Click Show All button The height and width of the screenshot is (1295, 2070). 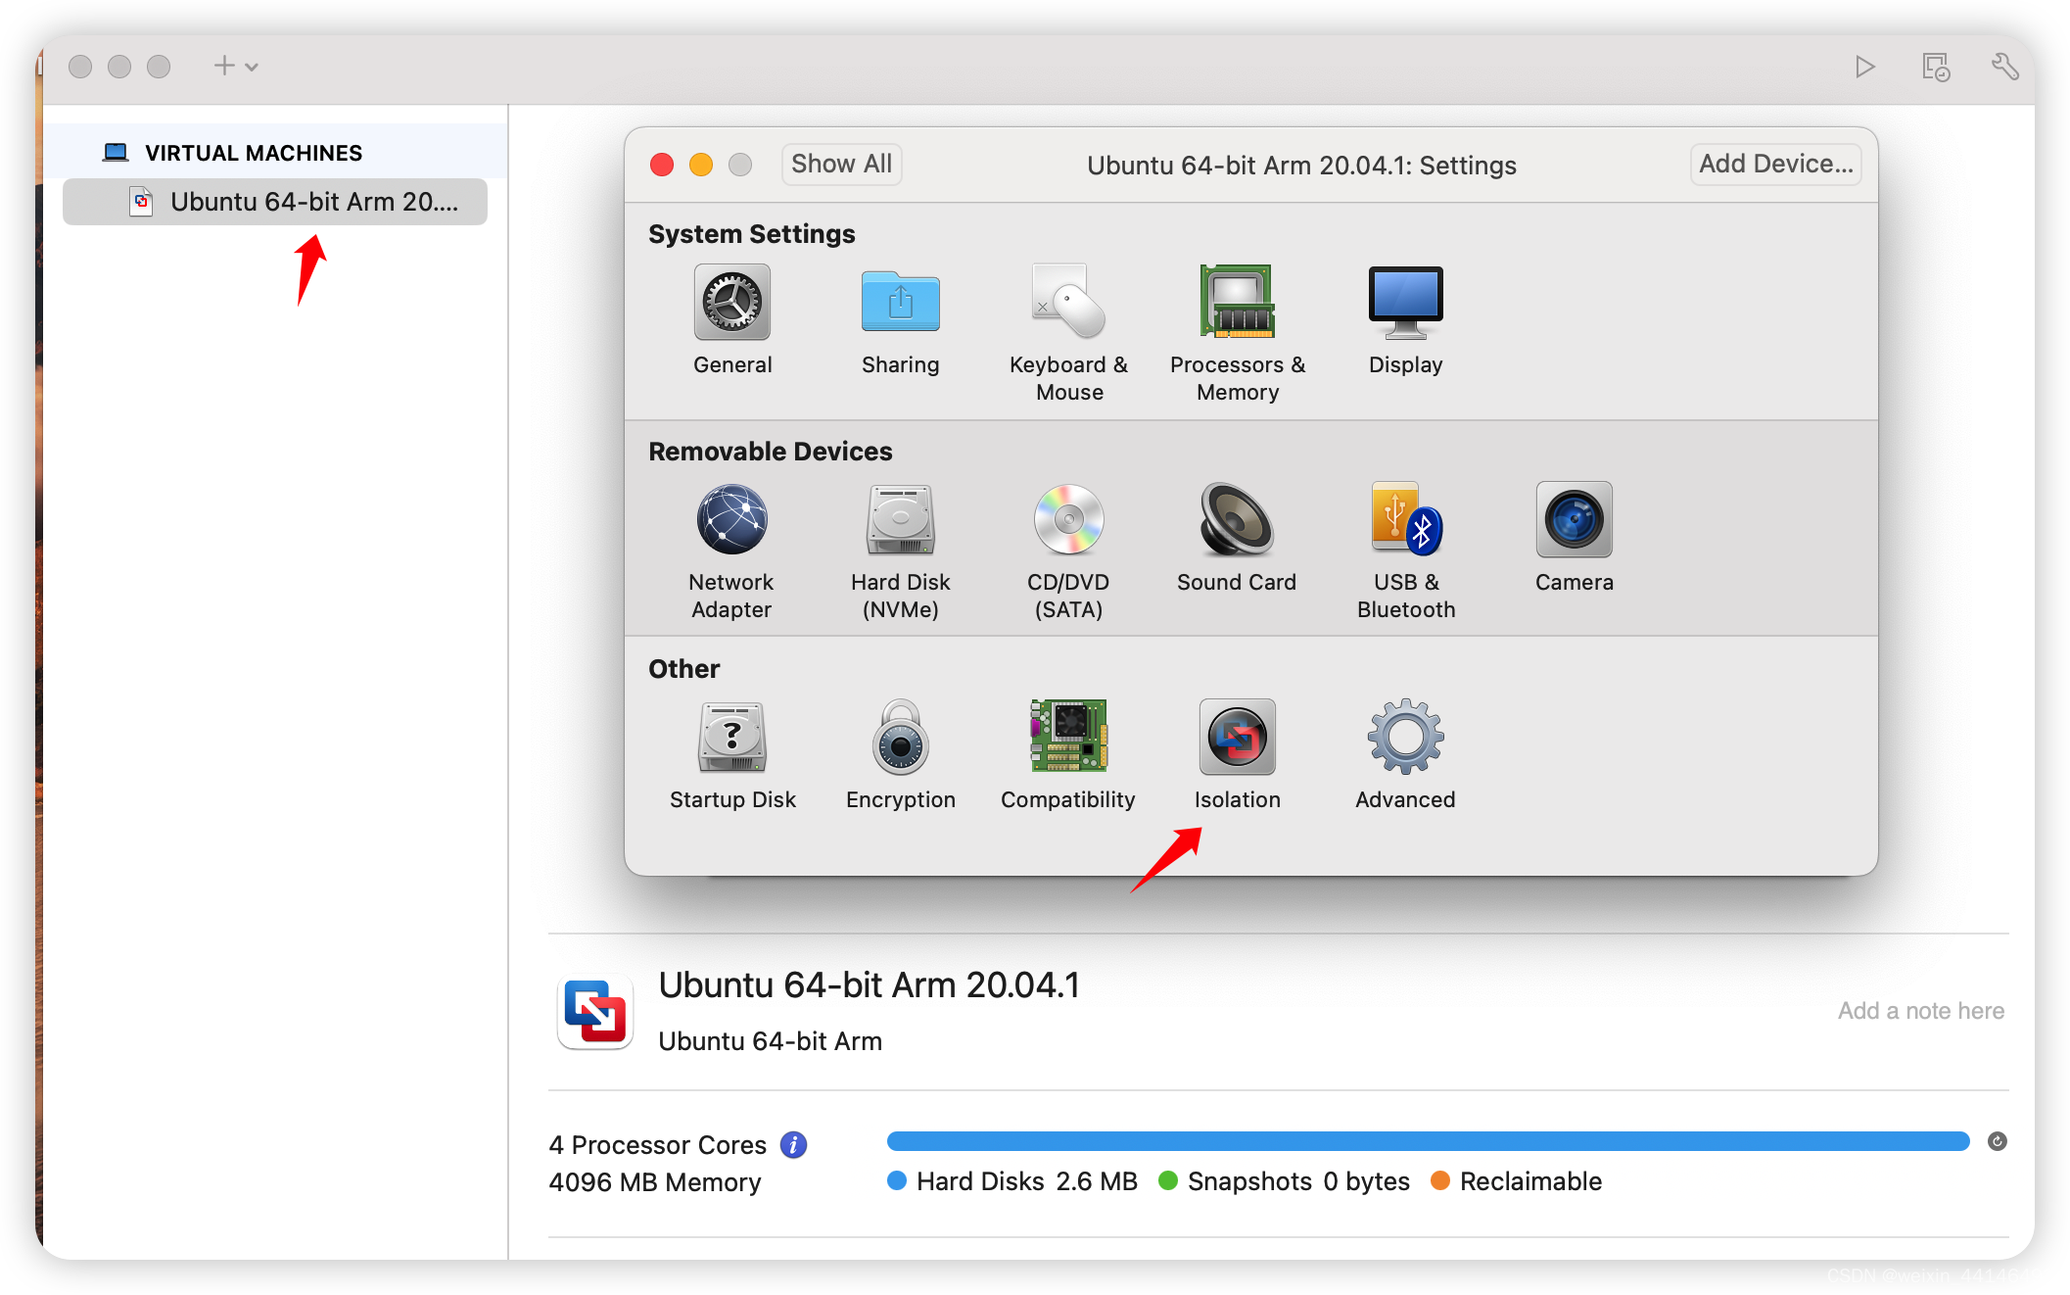pyautogui.click(x=841, y=164)
